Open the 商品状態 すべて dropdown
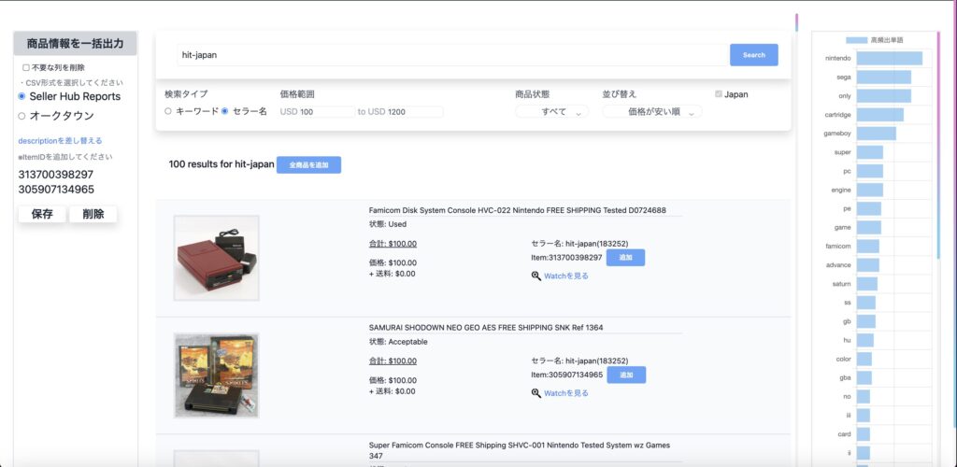957x467 pixels. pos(552,111)
